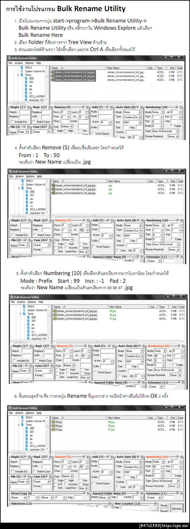Viewport: 190px width, 529px height.
Task: Tick Include Ext. checkbox in first screenshot
Action: pos(12,121)
